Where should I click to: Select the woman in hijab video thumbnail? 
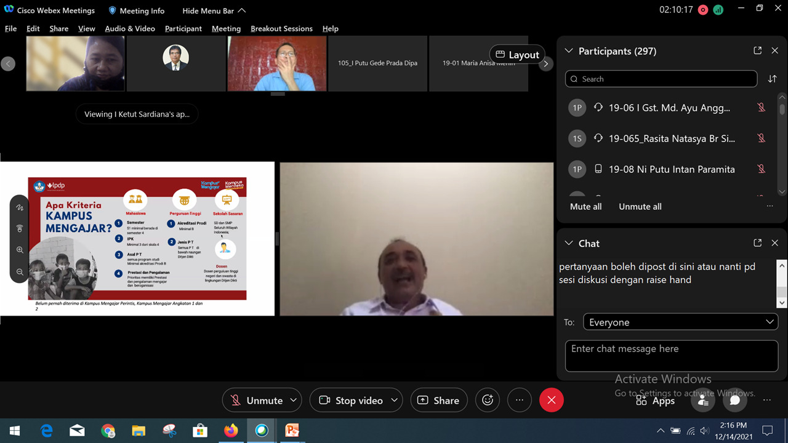click(x=75, y=63)
